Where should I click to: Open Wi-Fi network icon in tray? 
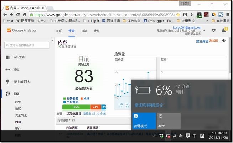(175, 136)
